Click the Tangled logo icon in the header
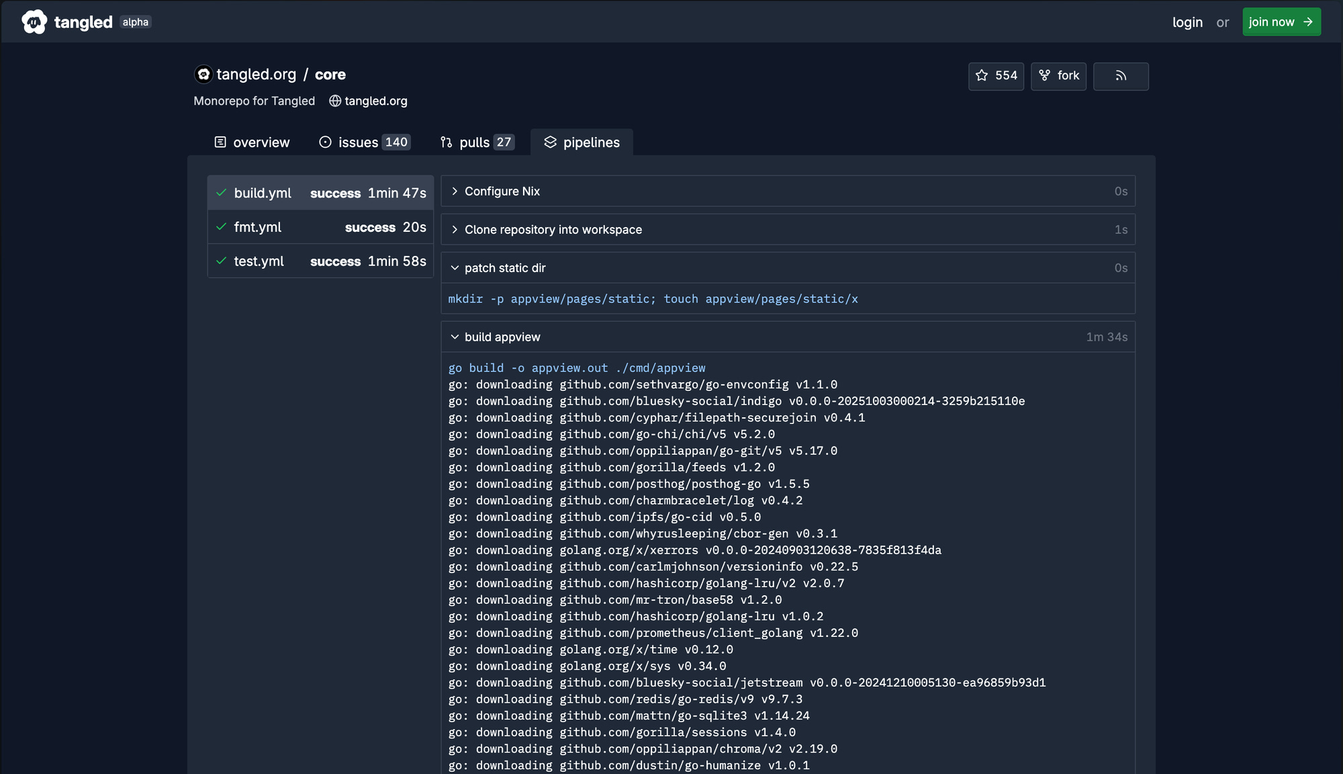The image size is (1343, 774). click(34, 21)
